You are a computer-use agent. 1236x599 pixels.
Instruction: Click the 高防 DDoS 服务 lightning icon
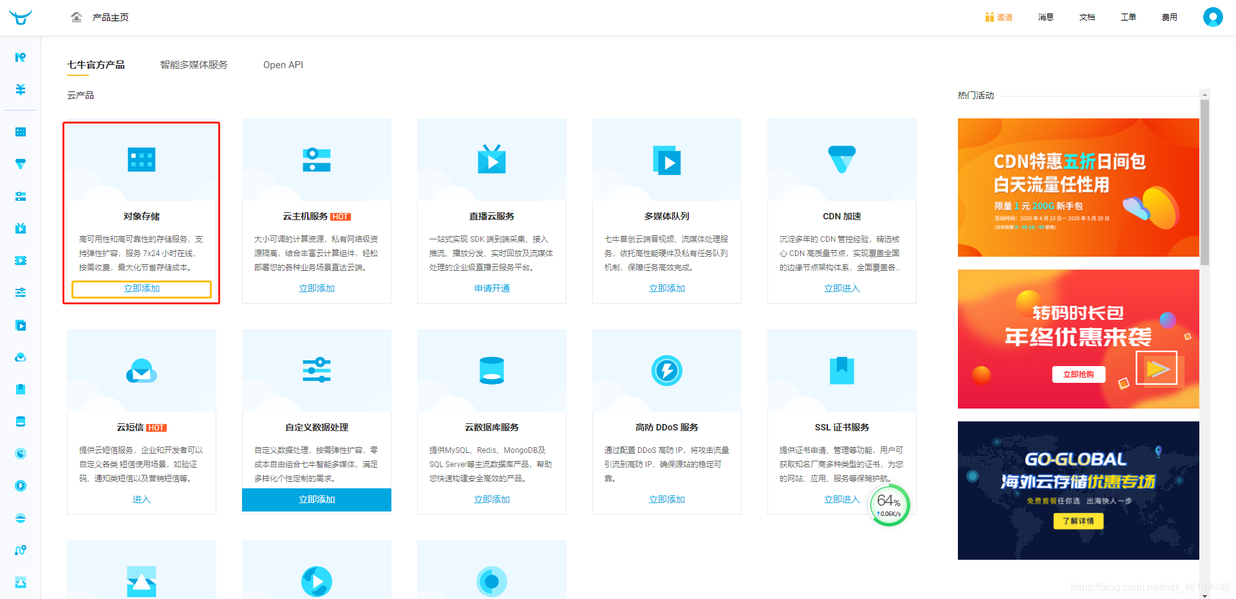pos(667,371)
